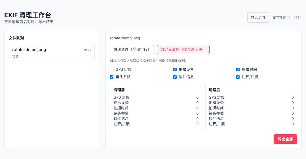Image resolution: width=306 pixels, height=159 pixels.
Task: Click the 清理后 panel heading
Action: [x=214, y=90]
